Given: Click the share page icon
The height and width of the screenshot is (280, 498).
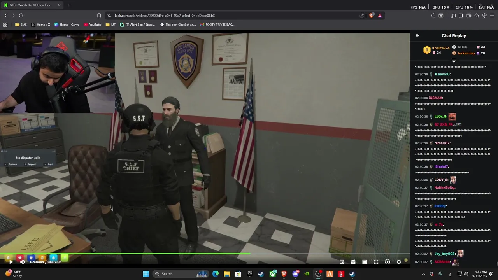Looking at the screenshot, I should pyautogui.click(x=362, y=16).
